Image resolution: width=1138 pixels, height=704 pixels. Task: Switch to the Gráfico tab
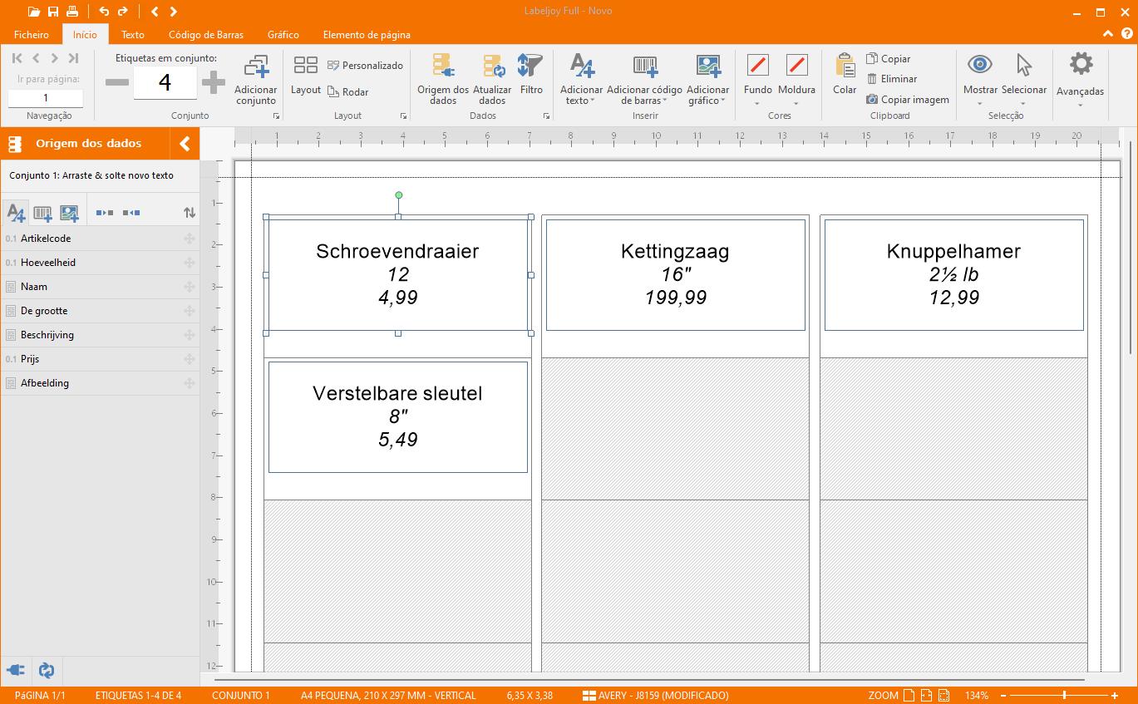pos(283,35)
